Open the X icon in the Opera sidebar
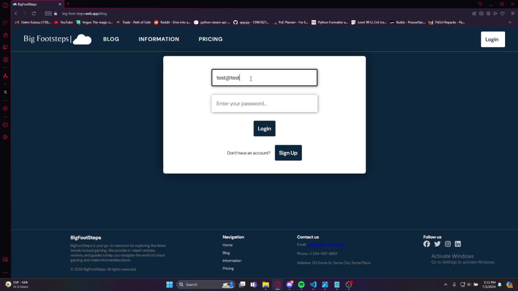 [5, 92]
